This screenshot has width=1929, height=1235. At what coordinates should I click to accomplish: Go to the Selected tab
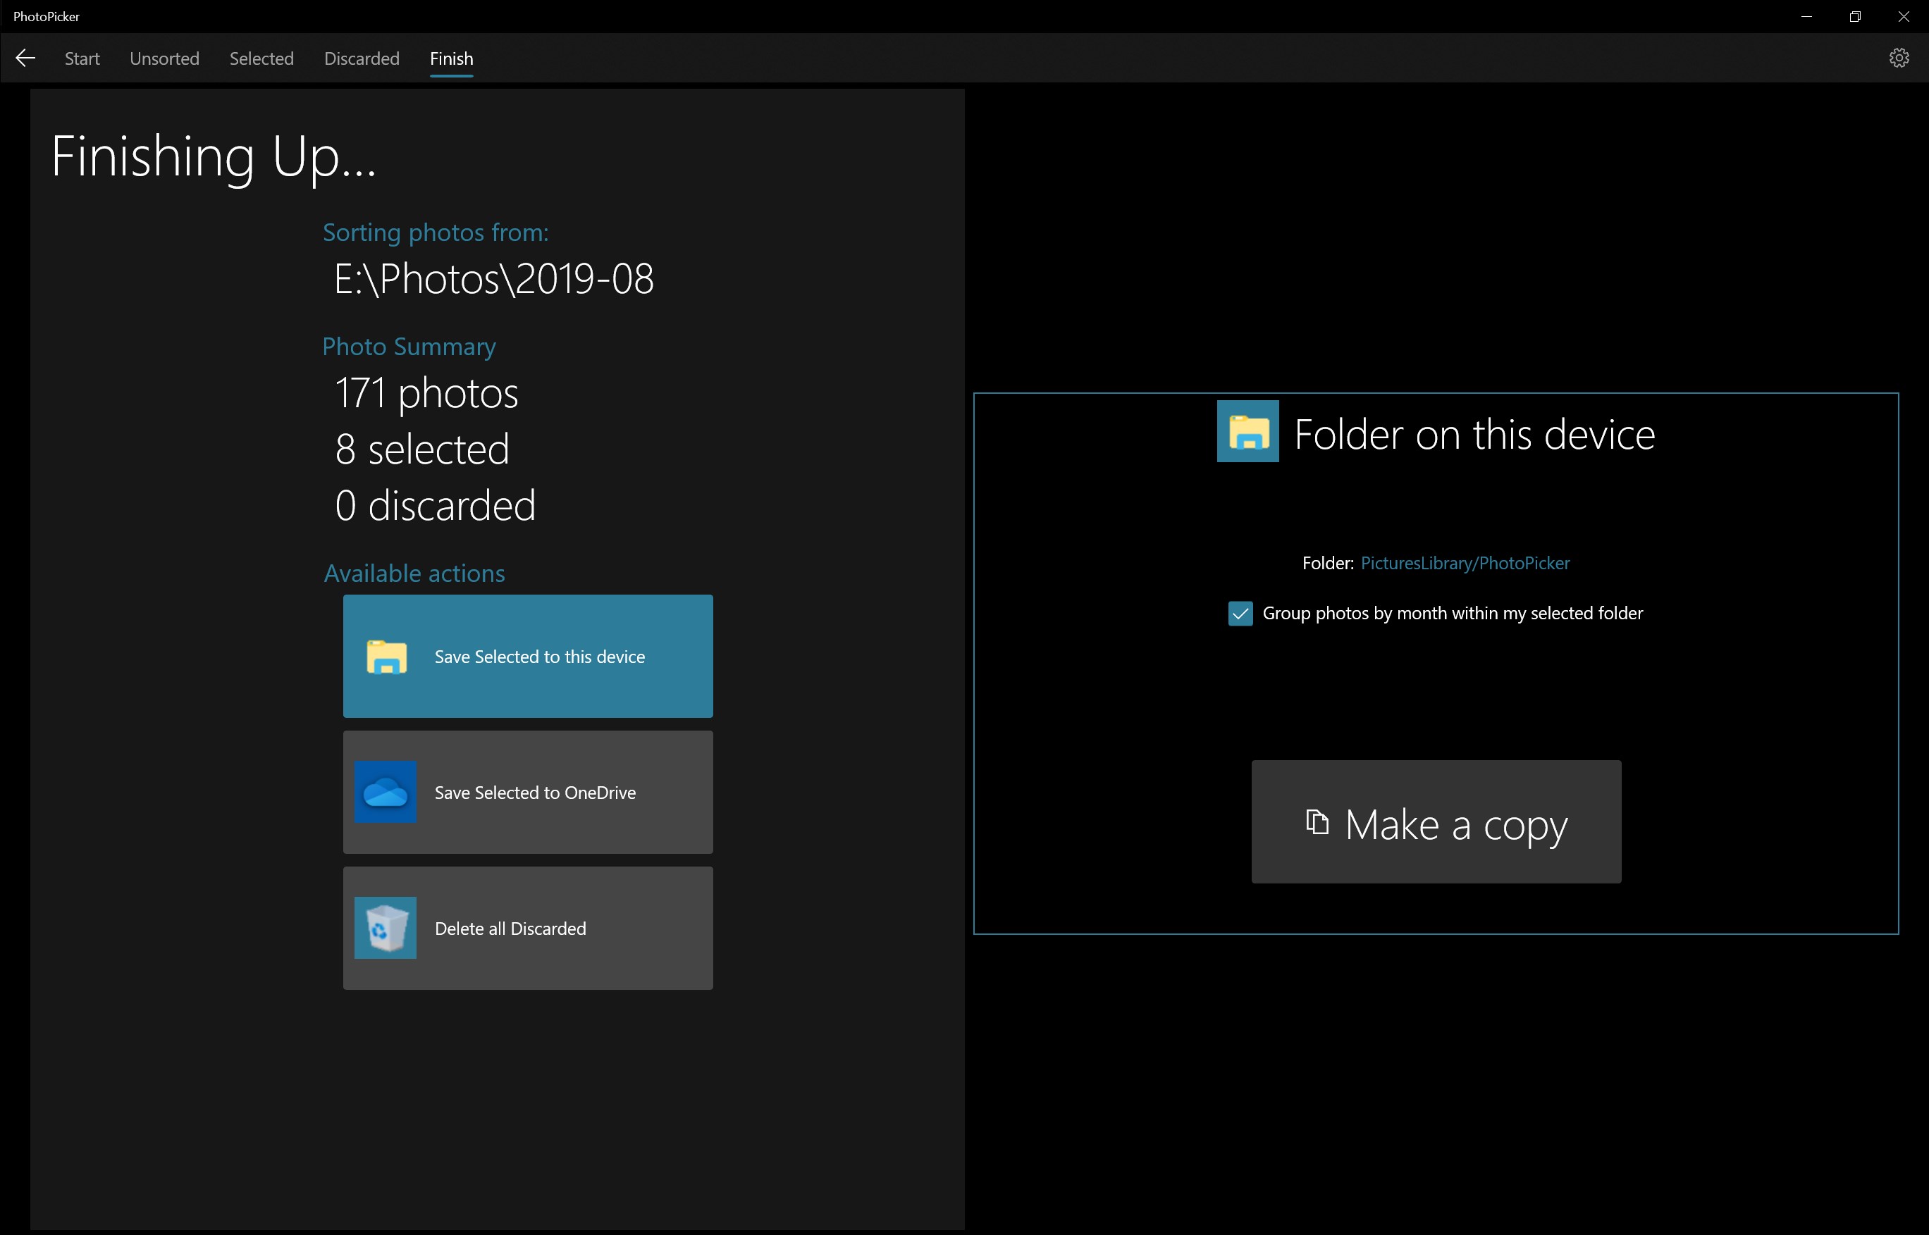pos(261,58)
